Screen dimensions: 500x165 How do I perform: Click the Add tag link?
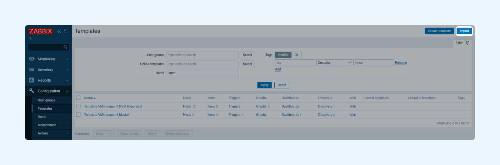click(278, 69)
